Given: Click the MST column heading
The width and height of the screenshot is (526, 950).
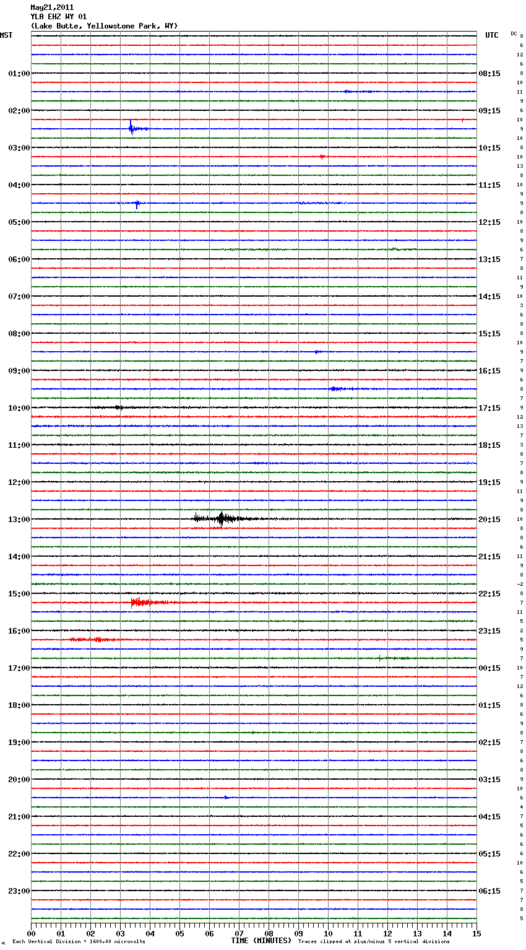Looking at the screenshot, I should coord(6,35).
